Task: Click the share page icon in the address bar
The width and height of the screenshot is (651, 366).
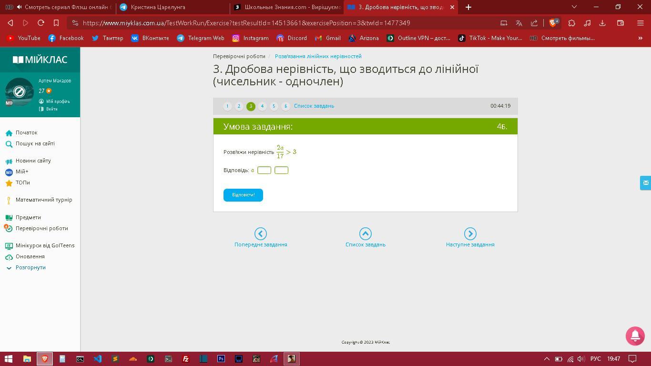Action: click(534, 23)
